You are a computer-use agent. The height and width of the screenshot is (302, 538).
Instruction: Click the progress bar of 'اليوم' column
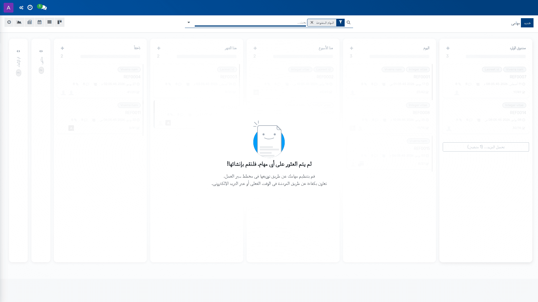399,56
